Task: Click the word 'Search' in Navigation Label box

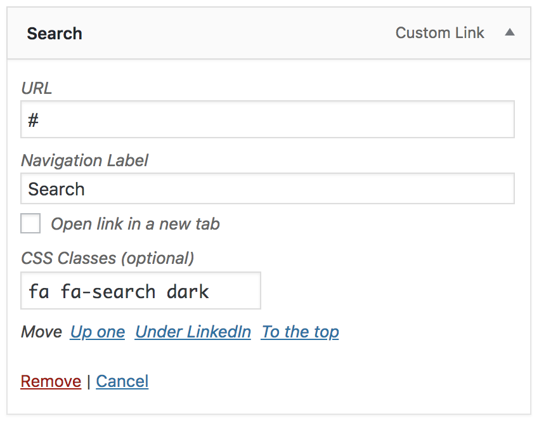Action: pyautogui.click(x=56, y=190)
